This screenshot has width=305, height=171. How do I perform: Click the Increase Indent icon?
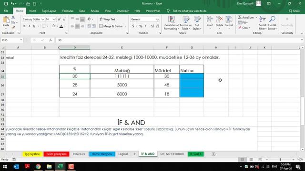(94, 26)
